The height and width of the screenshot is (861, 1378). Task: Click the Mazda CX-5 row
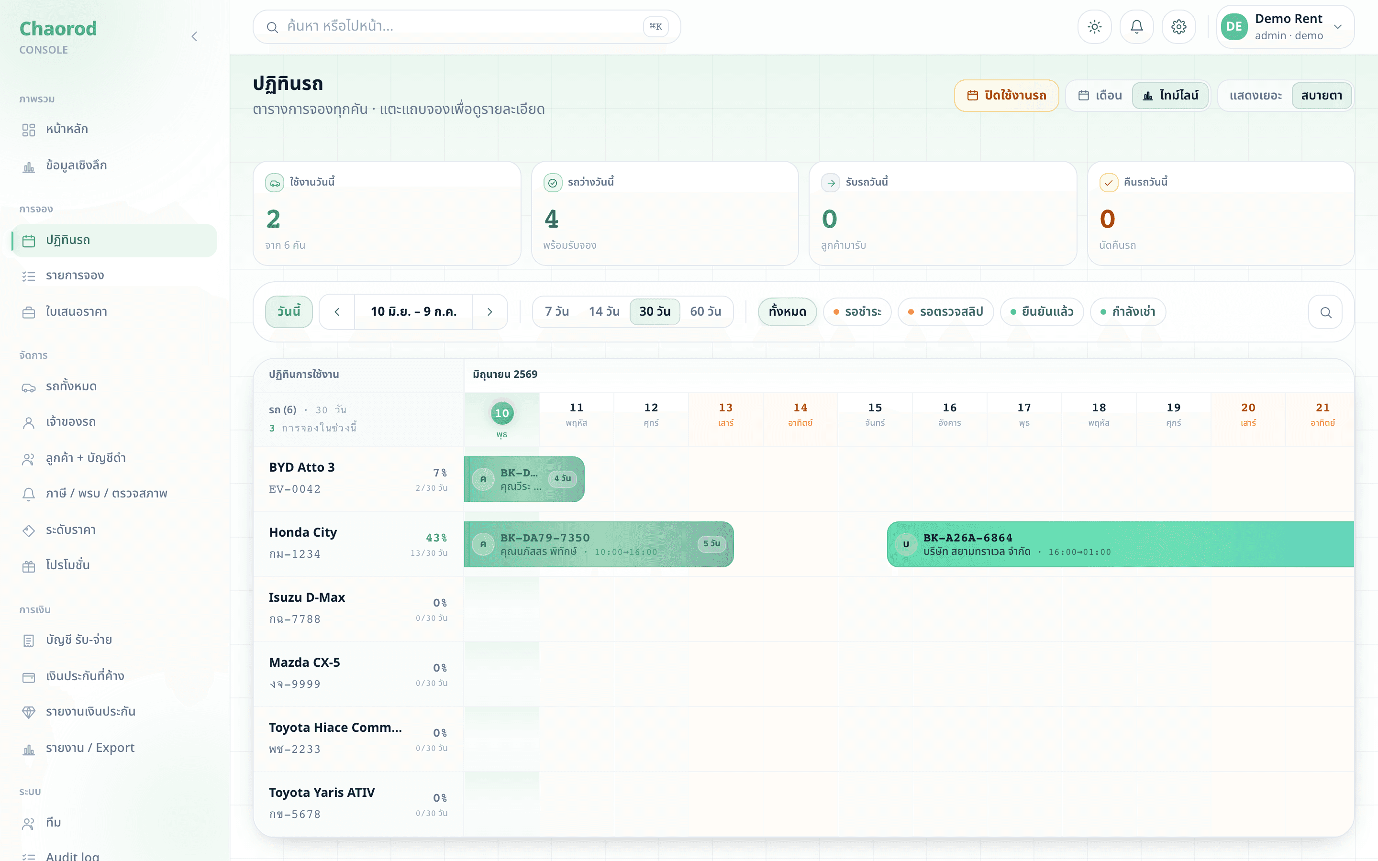(x=358, y=674)
